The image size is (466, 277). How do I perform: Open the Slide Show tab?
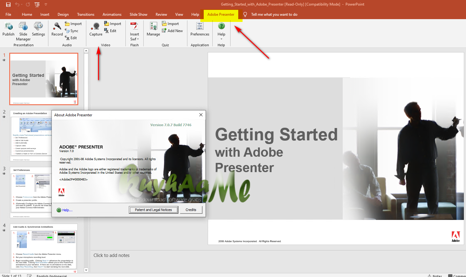coord(138,14)
